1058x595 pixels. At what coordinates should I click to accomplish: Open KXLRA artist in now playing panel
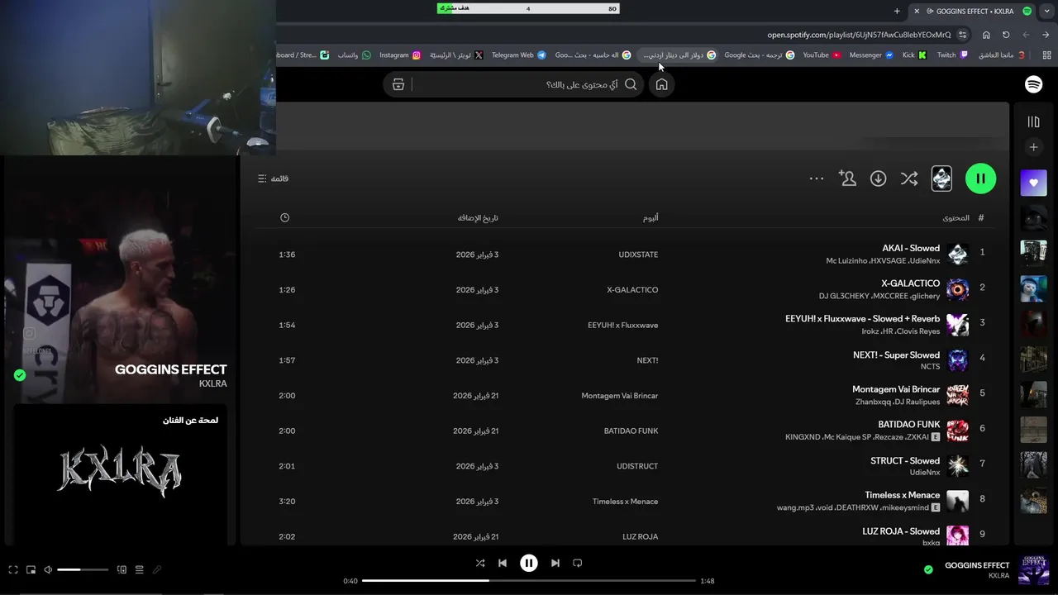pos(212,383)
